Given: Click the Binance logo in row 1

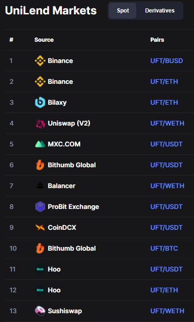Looking at the screenshot, I should [x=40, y=61].
